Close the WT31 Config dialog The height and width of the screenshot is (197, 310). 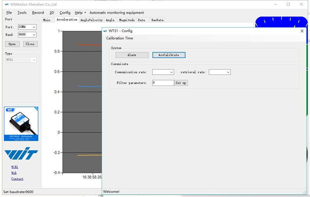click(x=302, y=31)
